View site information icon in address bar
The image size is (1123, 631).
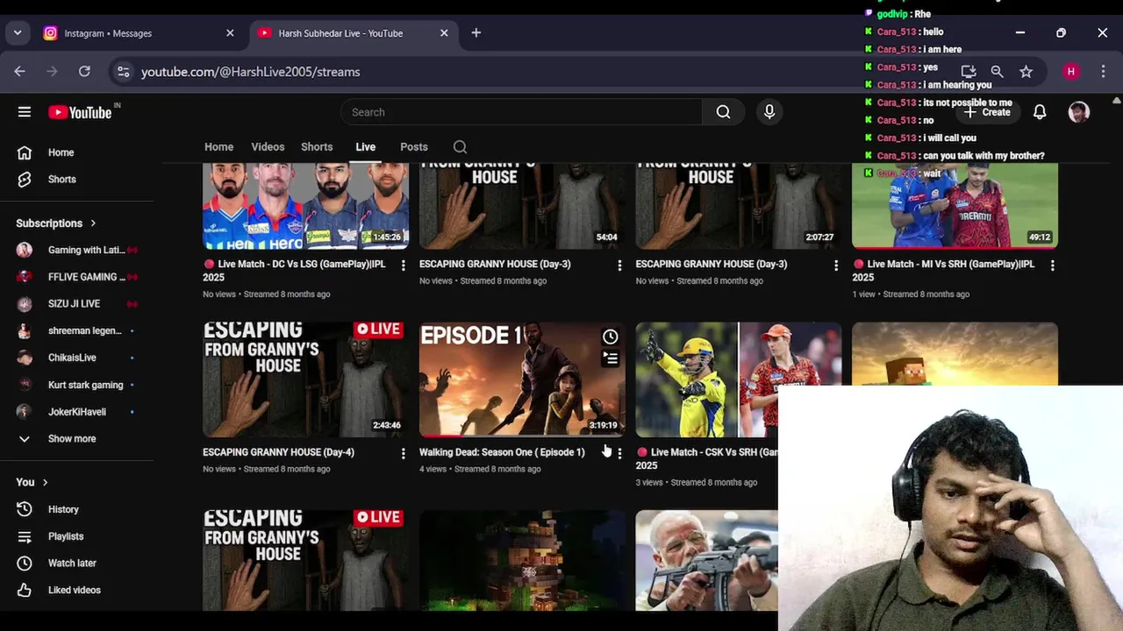(123, 72)
